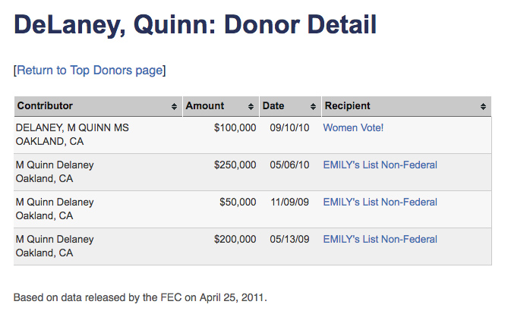Click the sort arrows icon in Date header
Image resolution: width=508 pixels, height=314 pixels.
313,107
